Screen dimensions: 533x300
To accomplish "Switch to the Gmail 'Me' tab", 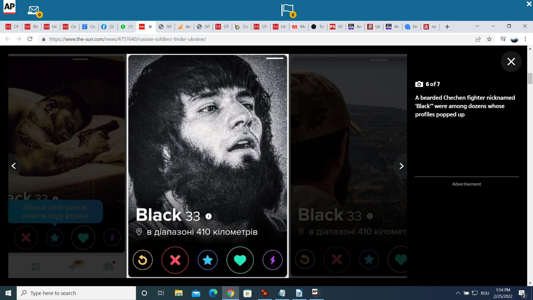I will 299,27.
